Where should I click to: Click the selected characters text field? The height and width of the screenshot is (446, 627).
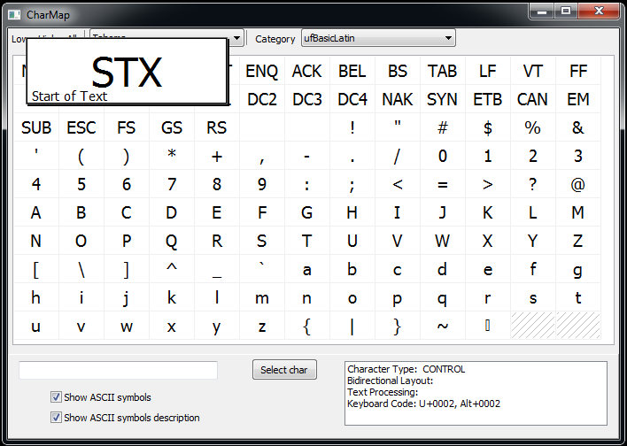pos(118,370)
